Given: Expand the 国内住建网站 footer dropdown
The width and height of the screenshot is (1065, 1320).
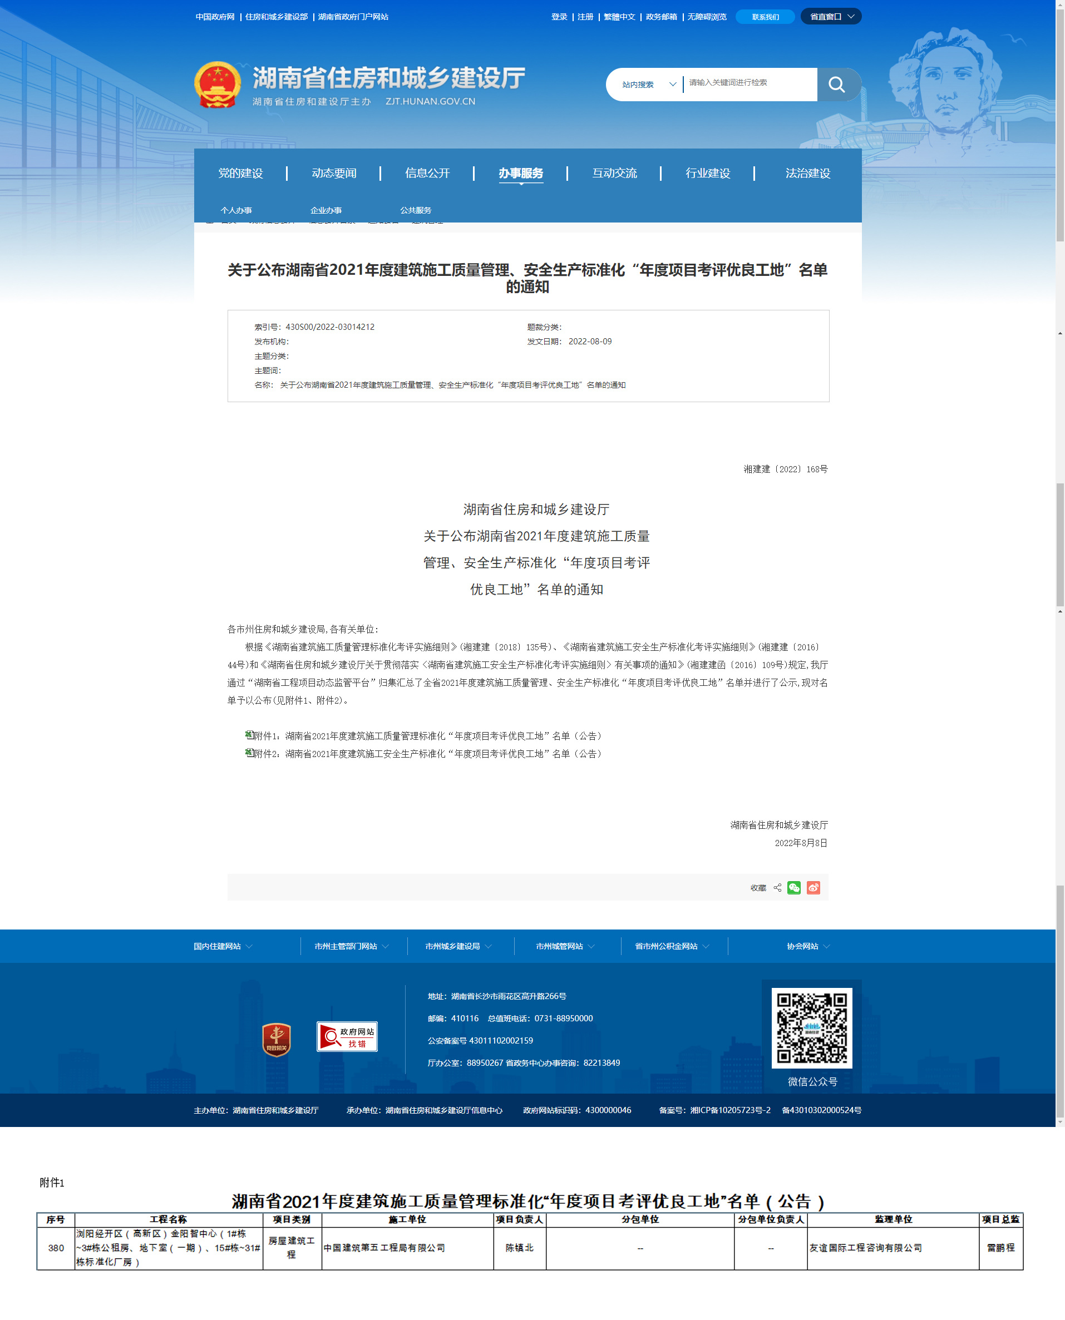Looking at the screenshot, I should click(223, 946).
